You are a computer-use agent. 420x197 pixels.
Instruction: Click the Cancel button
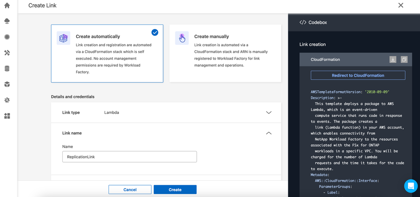pyautogui.click(x=130, y=189)
